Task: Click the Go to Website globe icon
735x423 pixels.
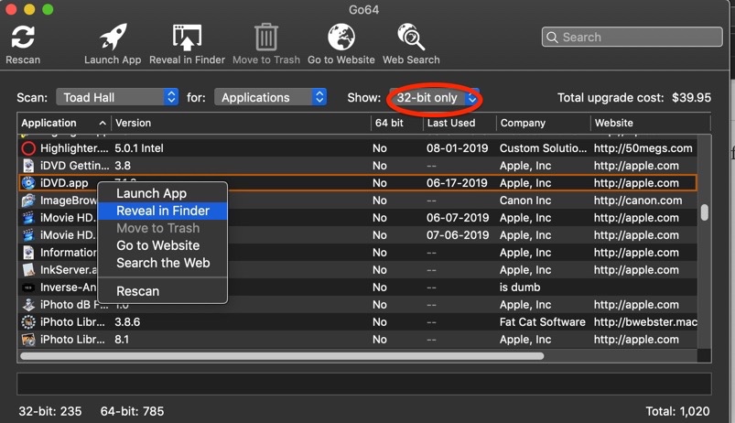Action: pyautogui.click(x=340, y=37)
